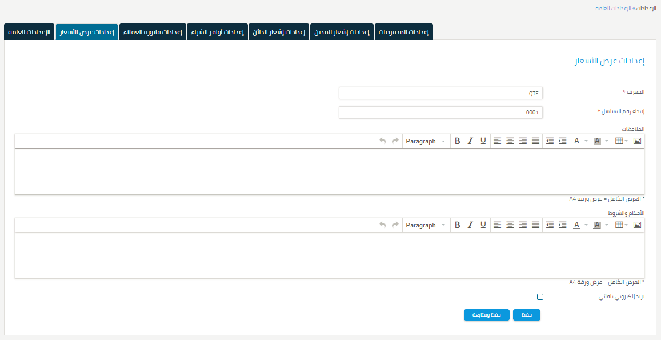Viewport: 661px width, 340px height.
Task: Insert image in the الملاحظات editor
Action: pos(637,141)
